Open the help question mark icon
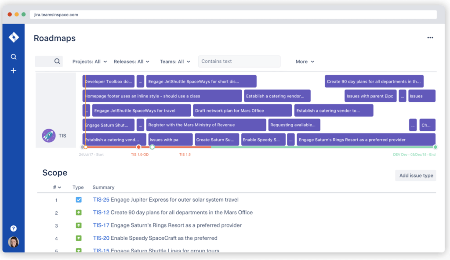Screen dimensions: 450x260 click(x=14, y=228)
